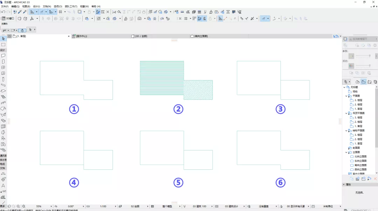Click the camera icon in second toolbar
Screen dimensions: 378x211
[x=139, y=19]
